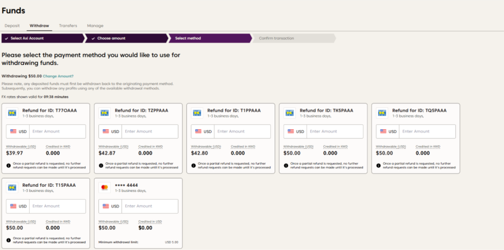504x250 pixels.
Task: Click the US flag in TK5PAAA card
Action: tap(290, 131)
